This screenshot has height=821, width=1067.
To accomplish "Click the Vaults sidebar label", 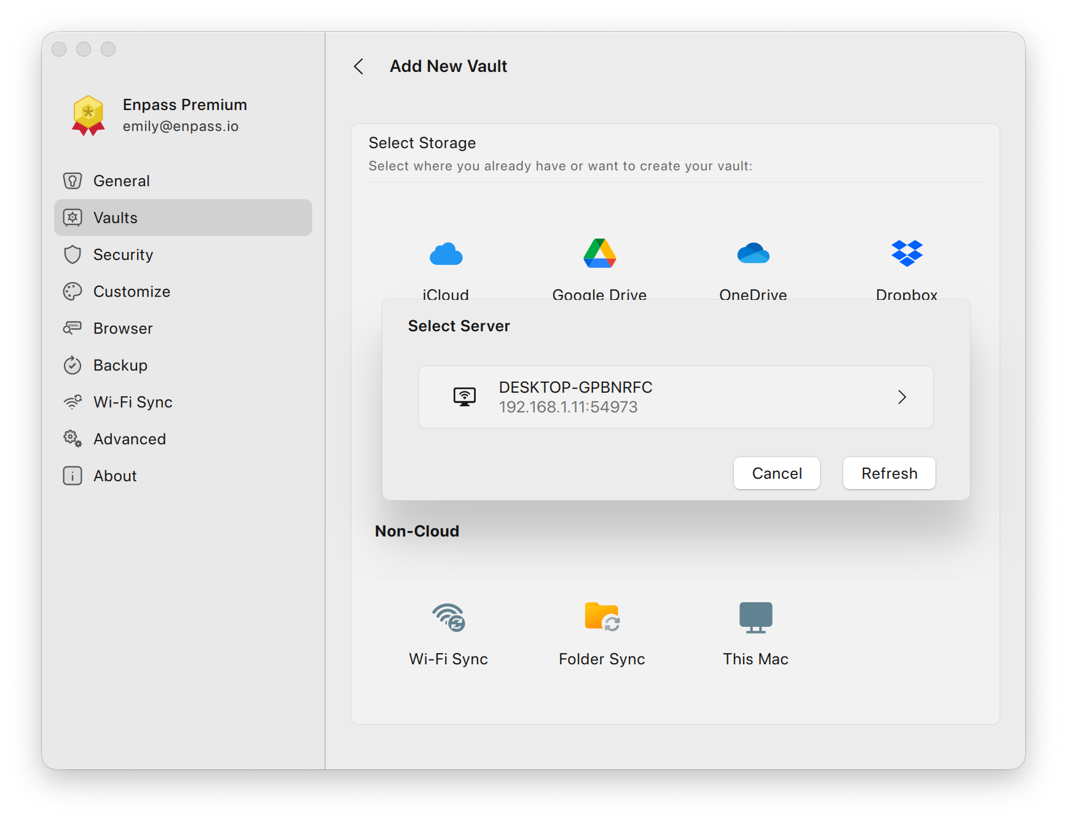I will click(116, 218).
